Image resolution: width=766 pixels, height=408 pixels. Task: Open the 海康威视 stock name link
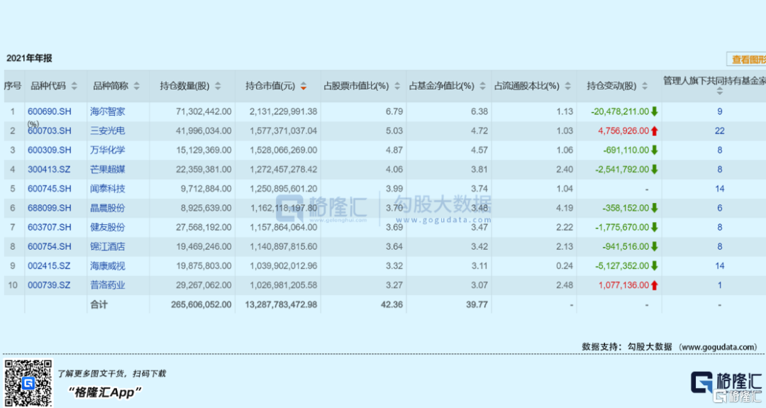108,266
